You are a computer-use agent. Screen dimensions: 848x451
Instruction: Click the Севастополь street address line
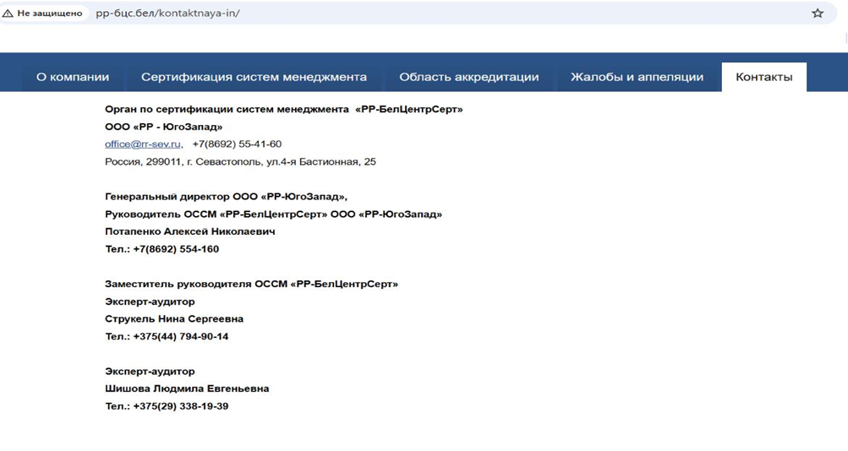(x=240, y=161)
